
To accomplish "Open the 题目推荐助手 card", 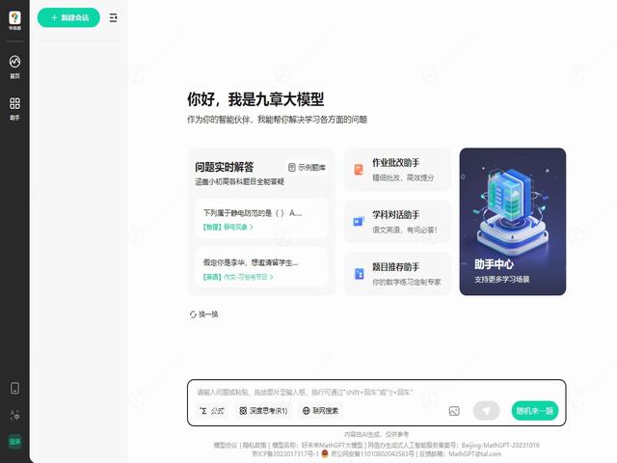I will [x=397, y=274].
